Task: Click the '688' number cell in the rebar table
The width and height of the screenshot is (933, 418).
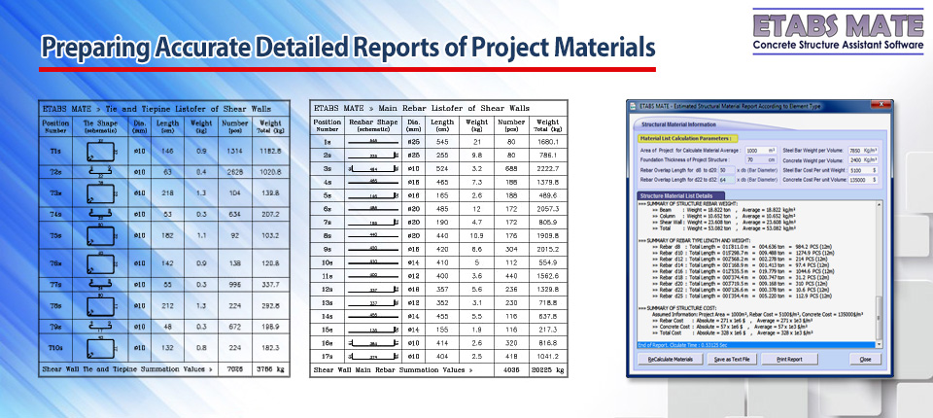Action: tap(511, 168)
